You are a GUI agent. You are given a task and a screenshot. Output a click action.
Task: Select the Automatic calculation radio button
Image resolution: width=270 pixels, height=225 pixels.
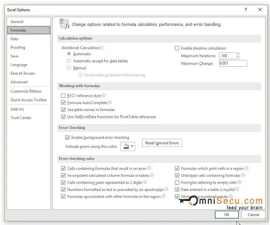[x=69, y=54]
